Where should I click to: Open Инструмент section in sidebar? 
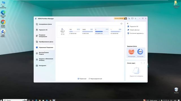point(44,65)
